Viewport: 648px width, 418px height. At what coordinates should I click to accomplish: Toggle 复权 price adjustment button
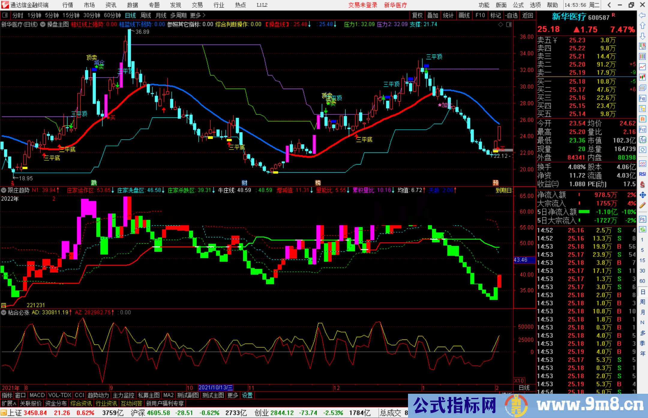coord(417,15)
